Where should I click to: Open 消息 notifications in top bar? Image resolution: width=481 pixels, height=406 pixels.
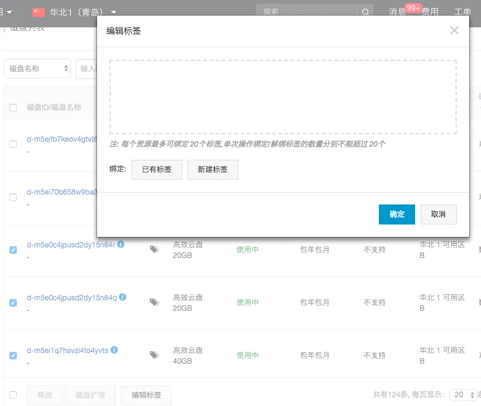[x=397, y=12]
